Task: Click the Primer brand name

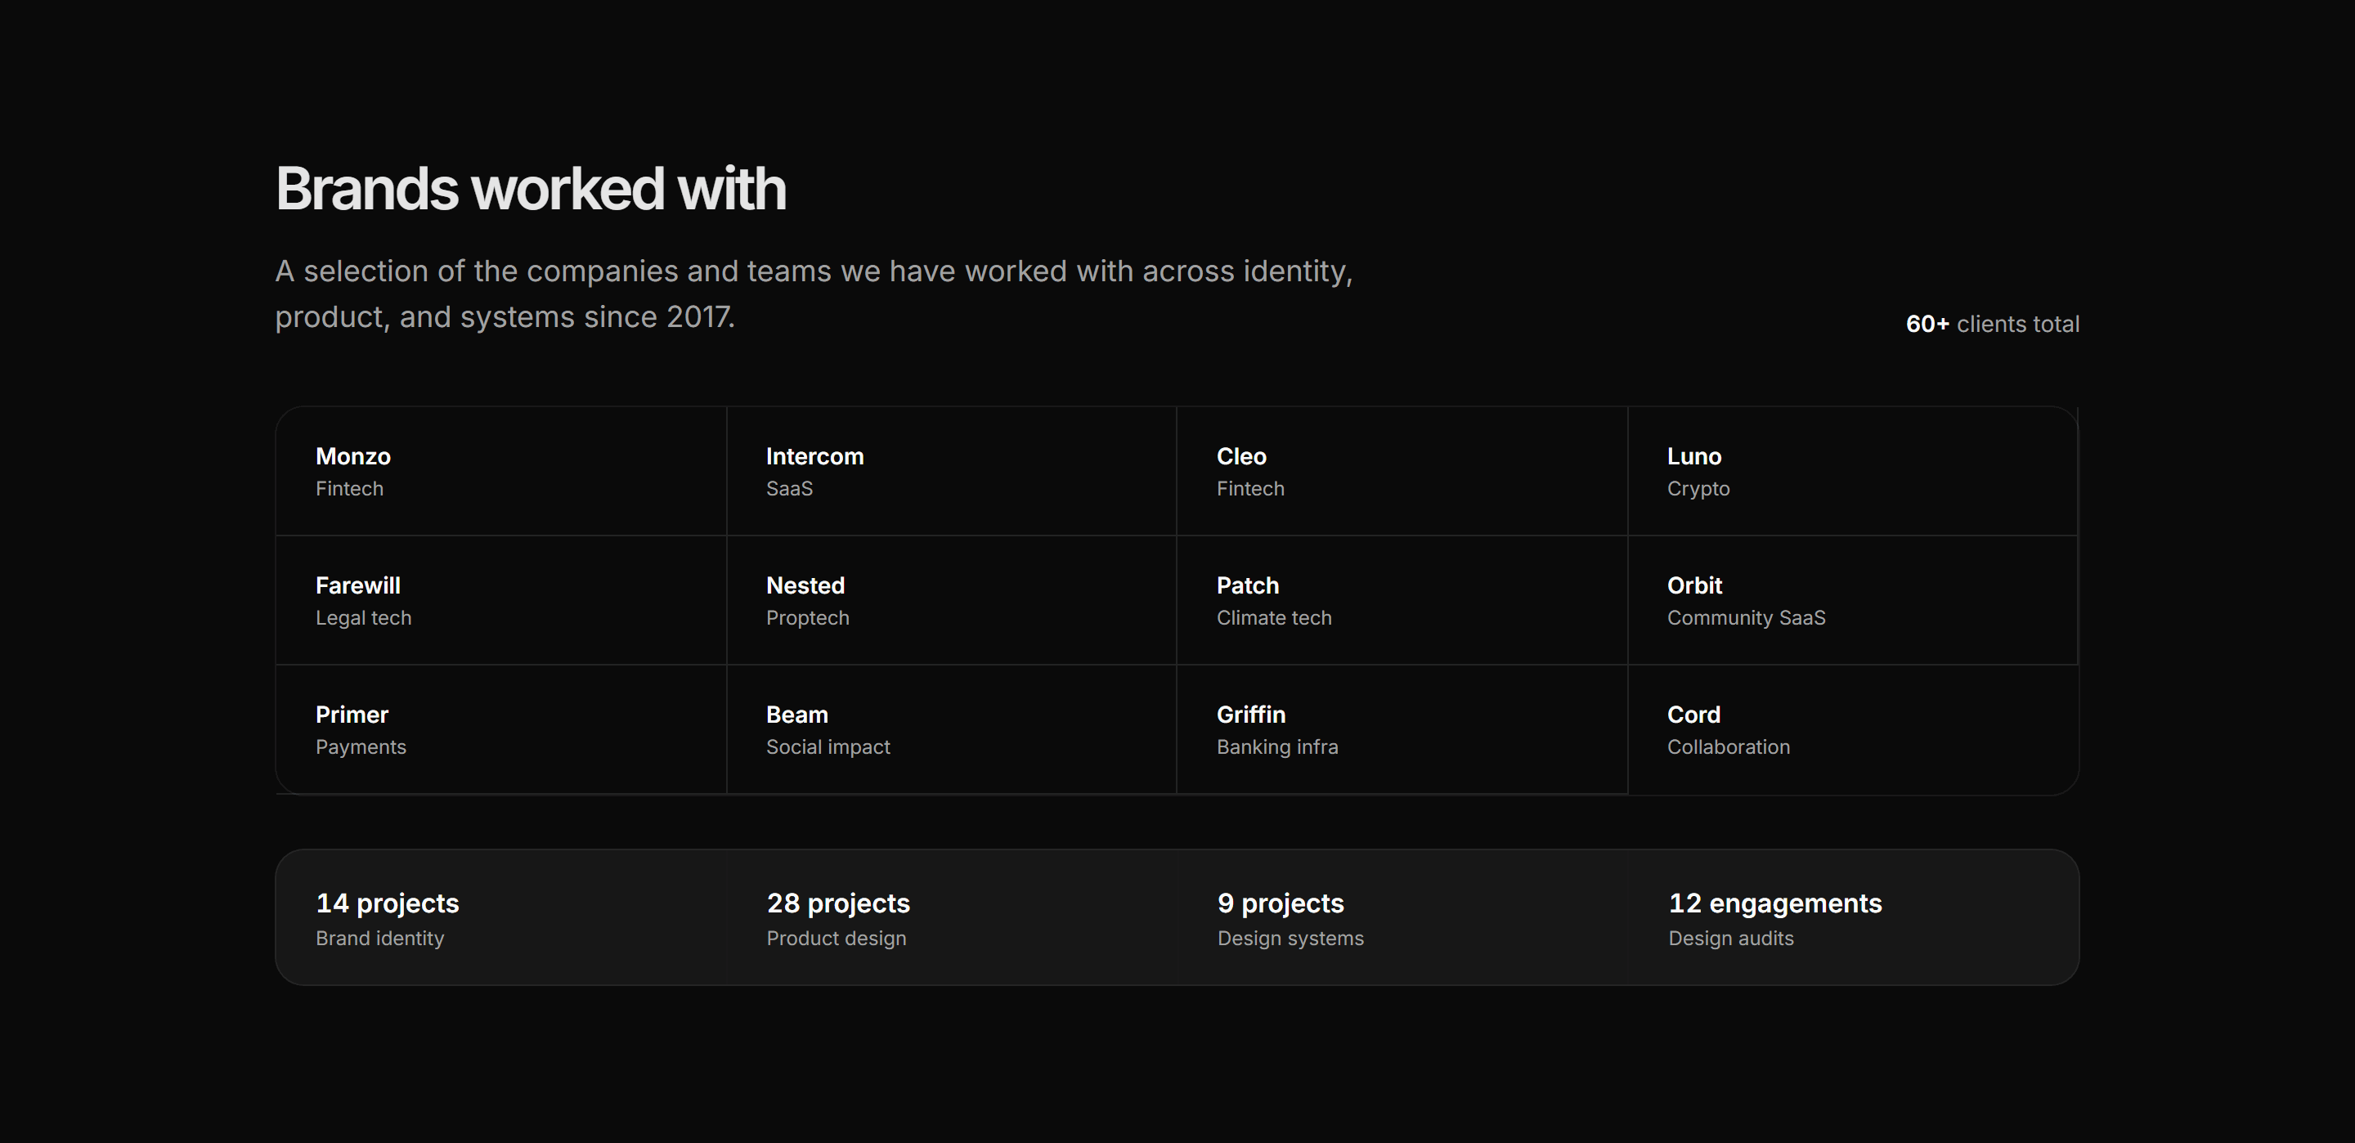Action: [352, 714]
